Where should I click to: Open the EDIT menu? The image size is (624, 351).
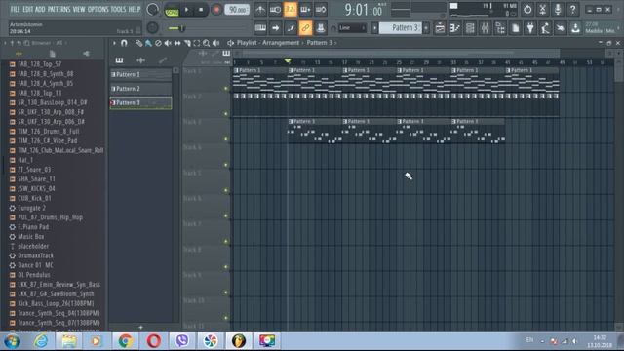pyautogui.click(x=28, y=9)
